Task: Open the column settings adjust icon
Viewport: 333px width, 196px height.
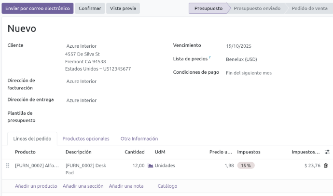Action: [x=327, y=152]
